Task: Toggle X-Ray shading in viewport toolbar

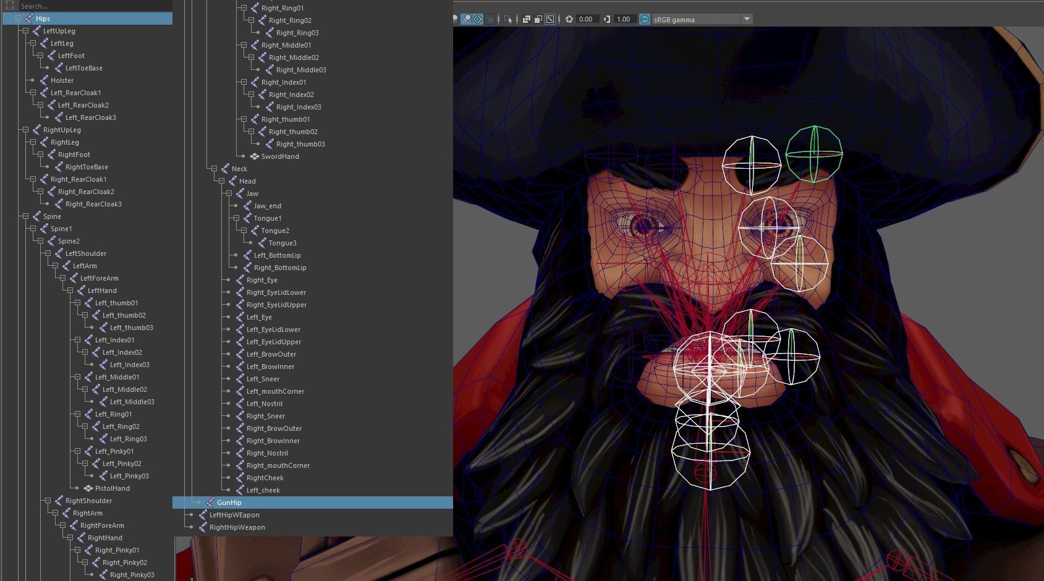Action: click(x=526, y=19)
